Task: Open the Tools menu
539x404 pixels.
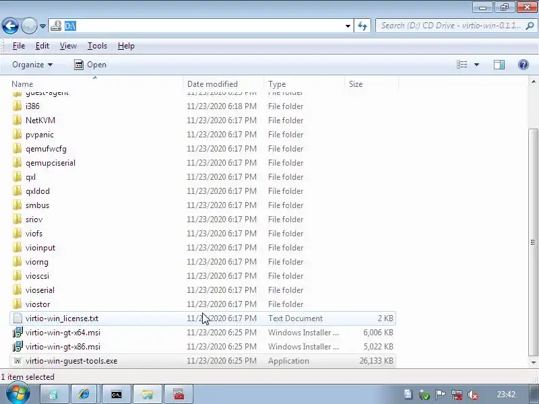Action: click(x=97, y=46)
